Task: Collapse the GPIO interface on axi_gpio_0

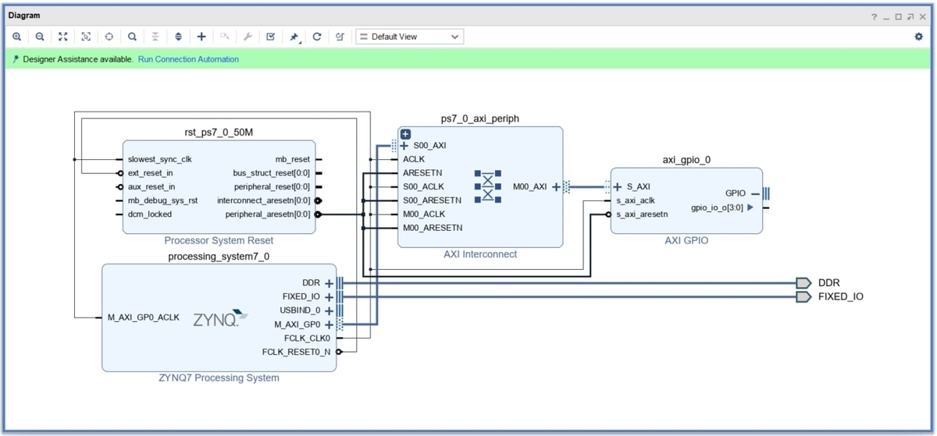Action: pos(755,193)
